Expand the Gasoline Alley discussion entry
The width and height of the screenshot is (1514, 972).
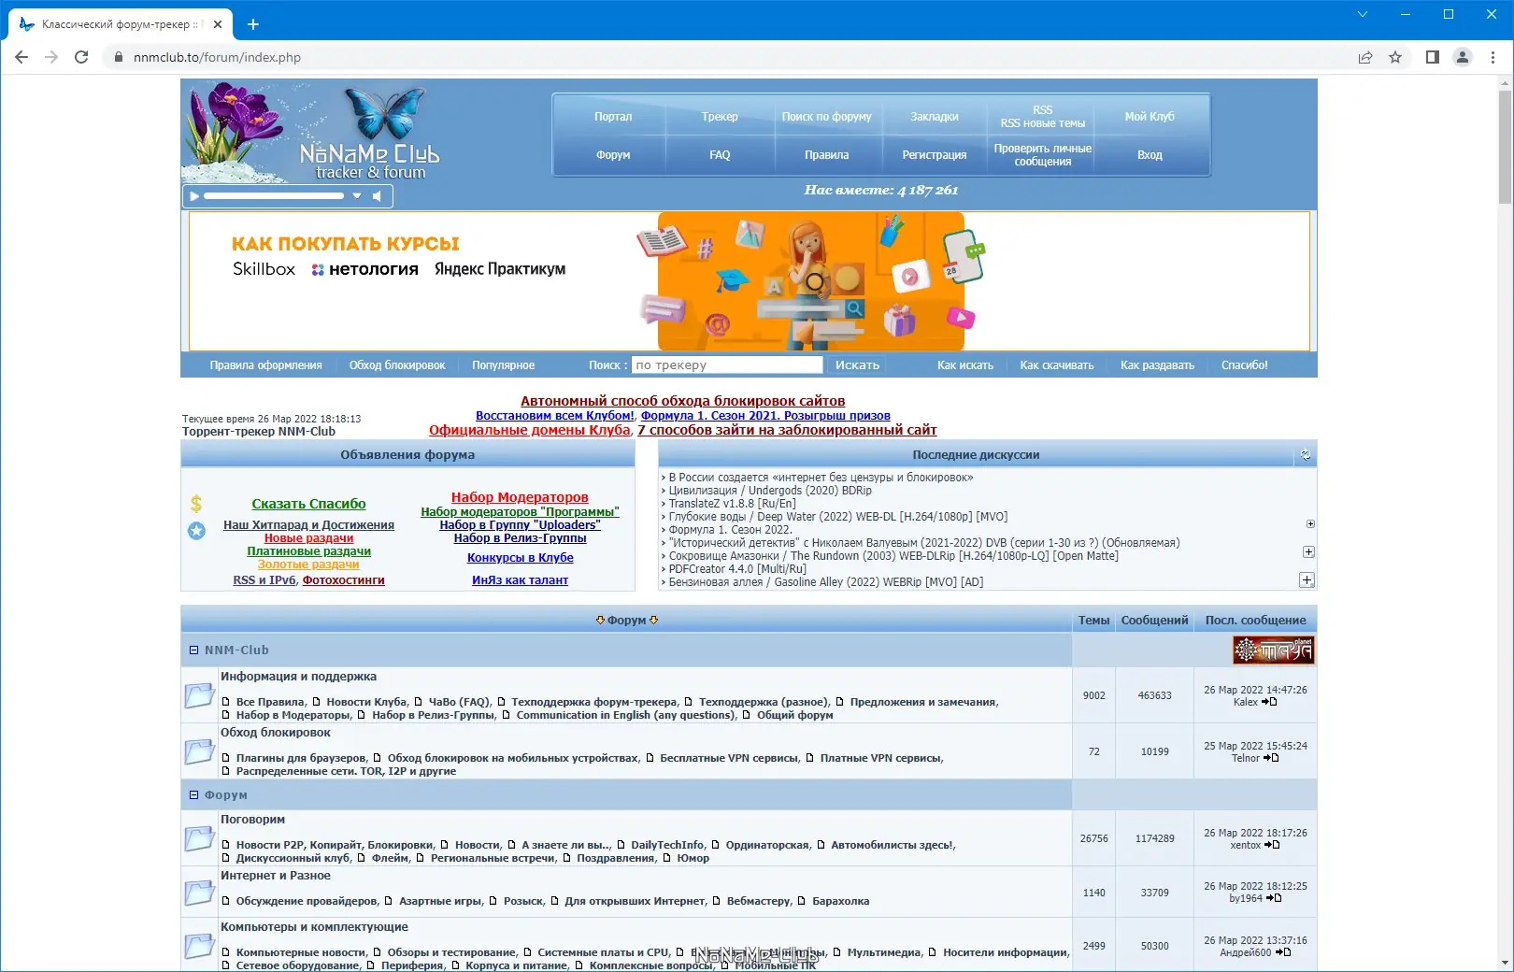pos(1307,580)
